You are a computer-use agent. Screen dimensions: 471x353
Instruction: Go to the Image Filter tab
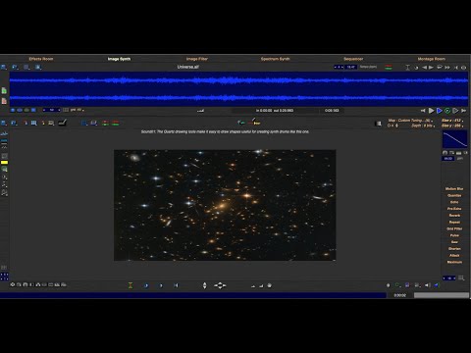[x=197, y=59]
